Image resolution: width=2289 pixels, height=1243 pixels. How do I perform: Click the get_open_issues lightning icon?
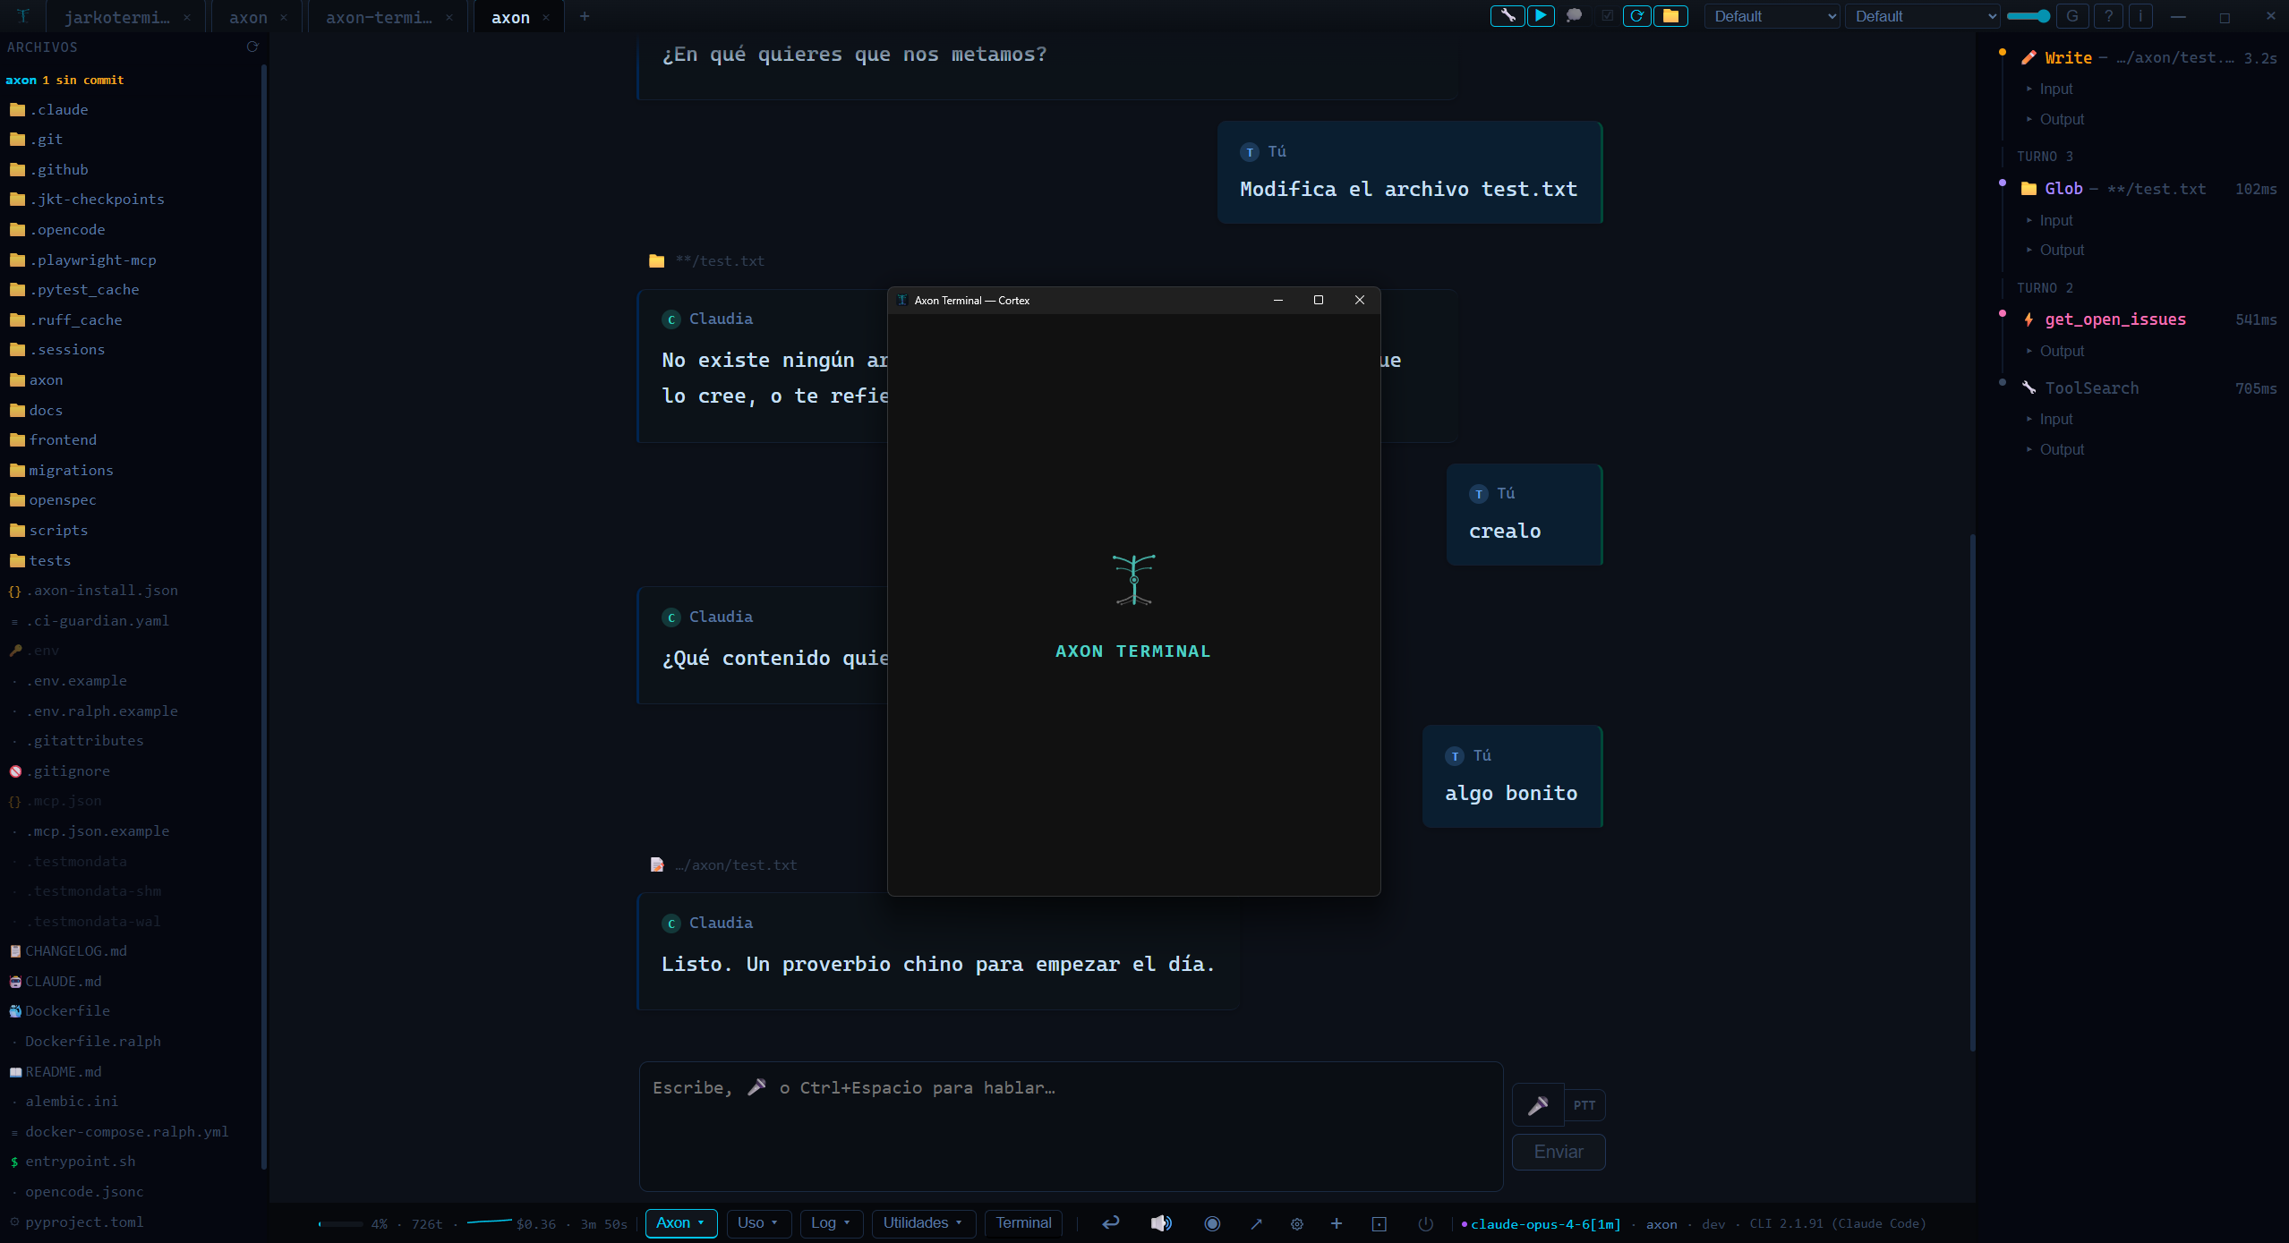[x=2028, y=319]
